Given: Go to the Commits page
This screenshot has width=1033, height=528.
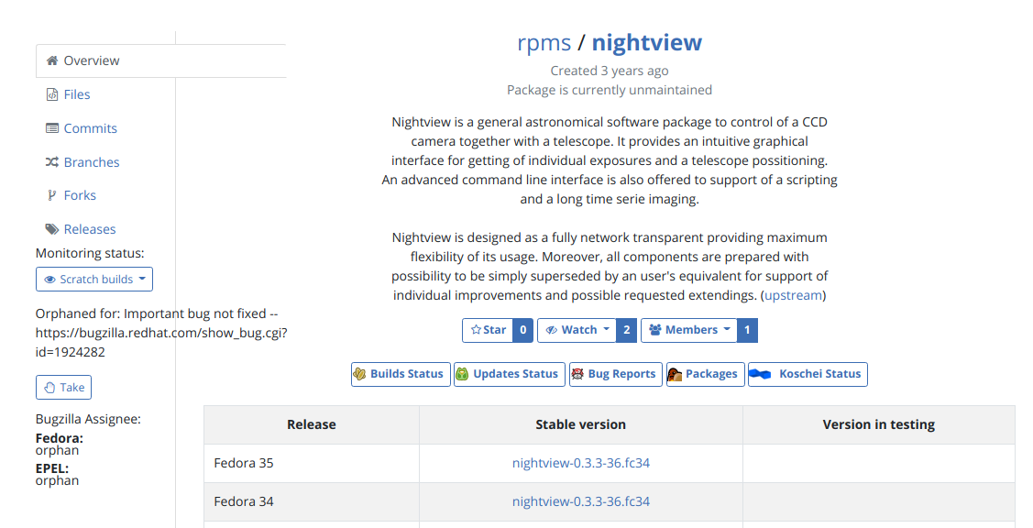Looking at the screenshot, I should click(90, 128).
